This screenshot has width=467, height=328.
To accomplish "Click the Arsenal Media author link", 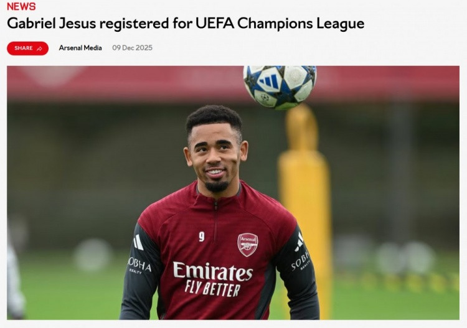I will click(x=80, y=48).
